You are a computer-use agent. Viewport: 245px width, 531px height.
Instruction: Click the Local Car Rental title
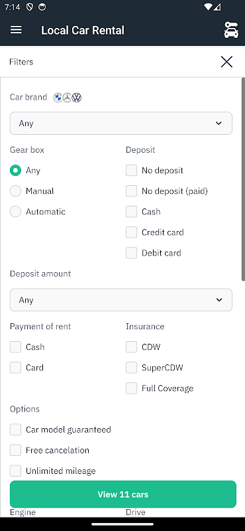pyautogui.click(x=83, y=30)
